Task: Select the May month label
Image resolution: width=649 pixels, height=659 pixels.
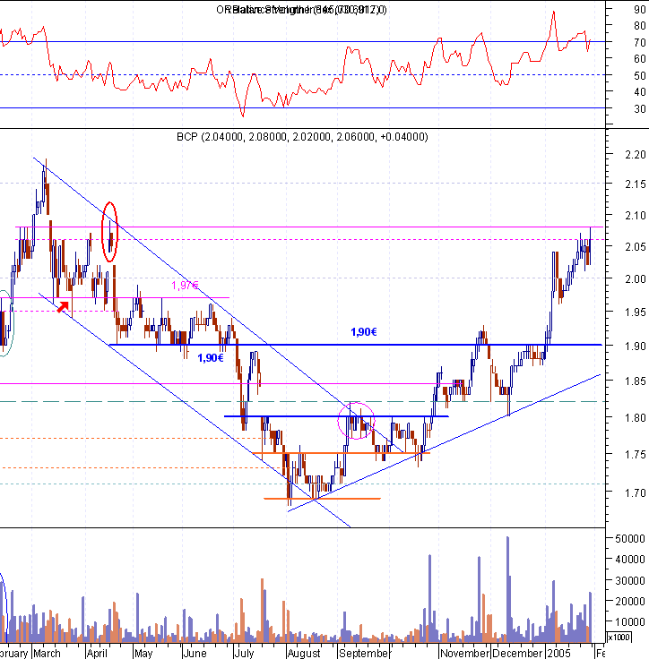Action: point(143,654)
